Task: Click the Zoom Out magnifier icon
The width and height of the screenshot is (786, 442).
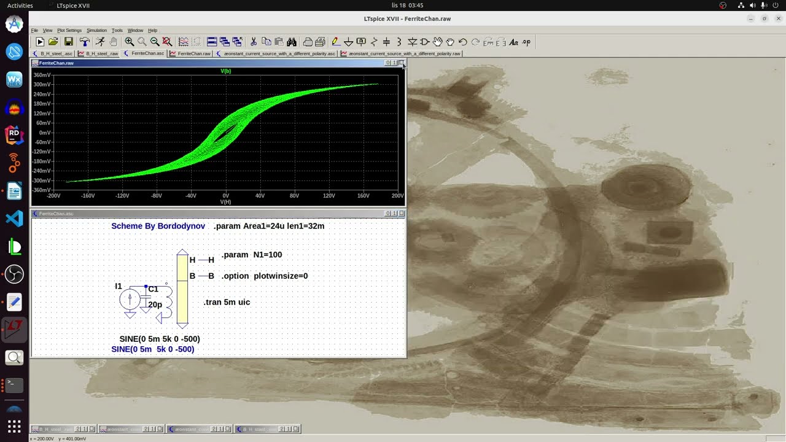Action: pos(155,42)
